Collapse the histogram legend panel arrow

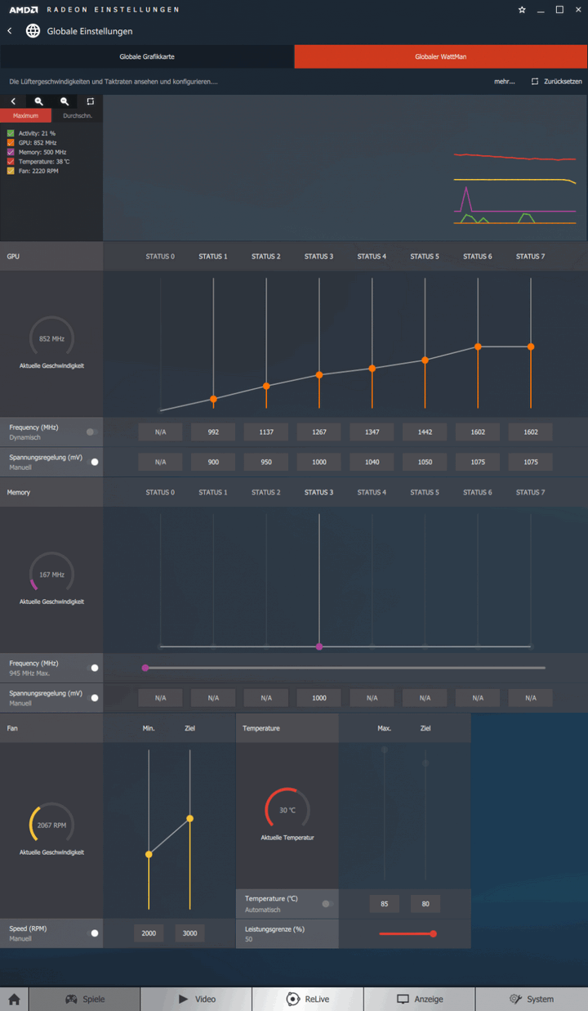pyautogui.click(x=13, y=101)
